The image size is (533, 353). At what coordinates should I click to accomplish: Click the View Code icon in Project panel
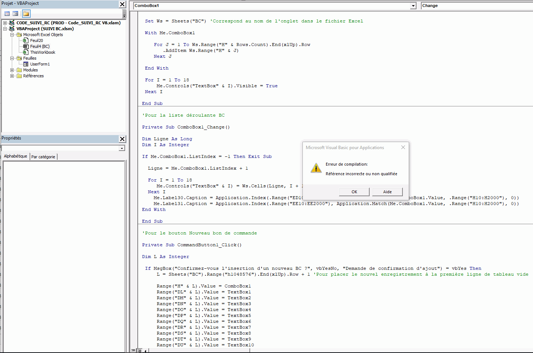pos(7,14)
